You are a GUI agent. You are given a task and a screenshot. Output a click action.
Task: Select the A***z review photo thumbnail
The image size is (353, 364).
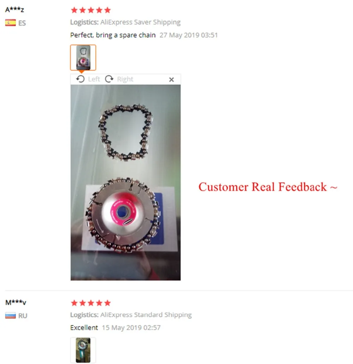(x=83, y=58)
